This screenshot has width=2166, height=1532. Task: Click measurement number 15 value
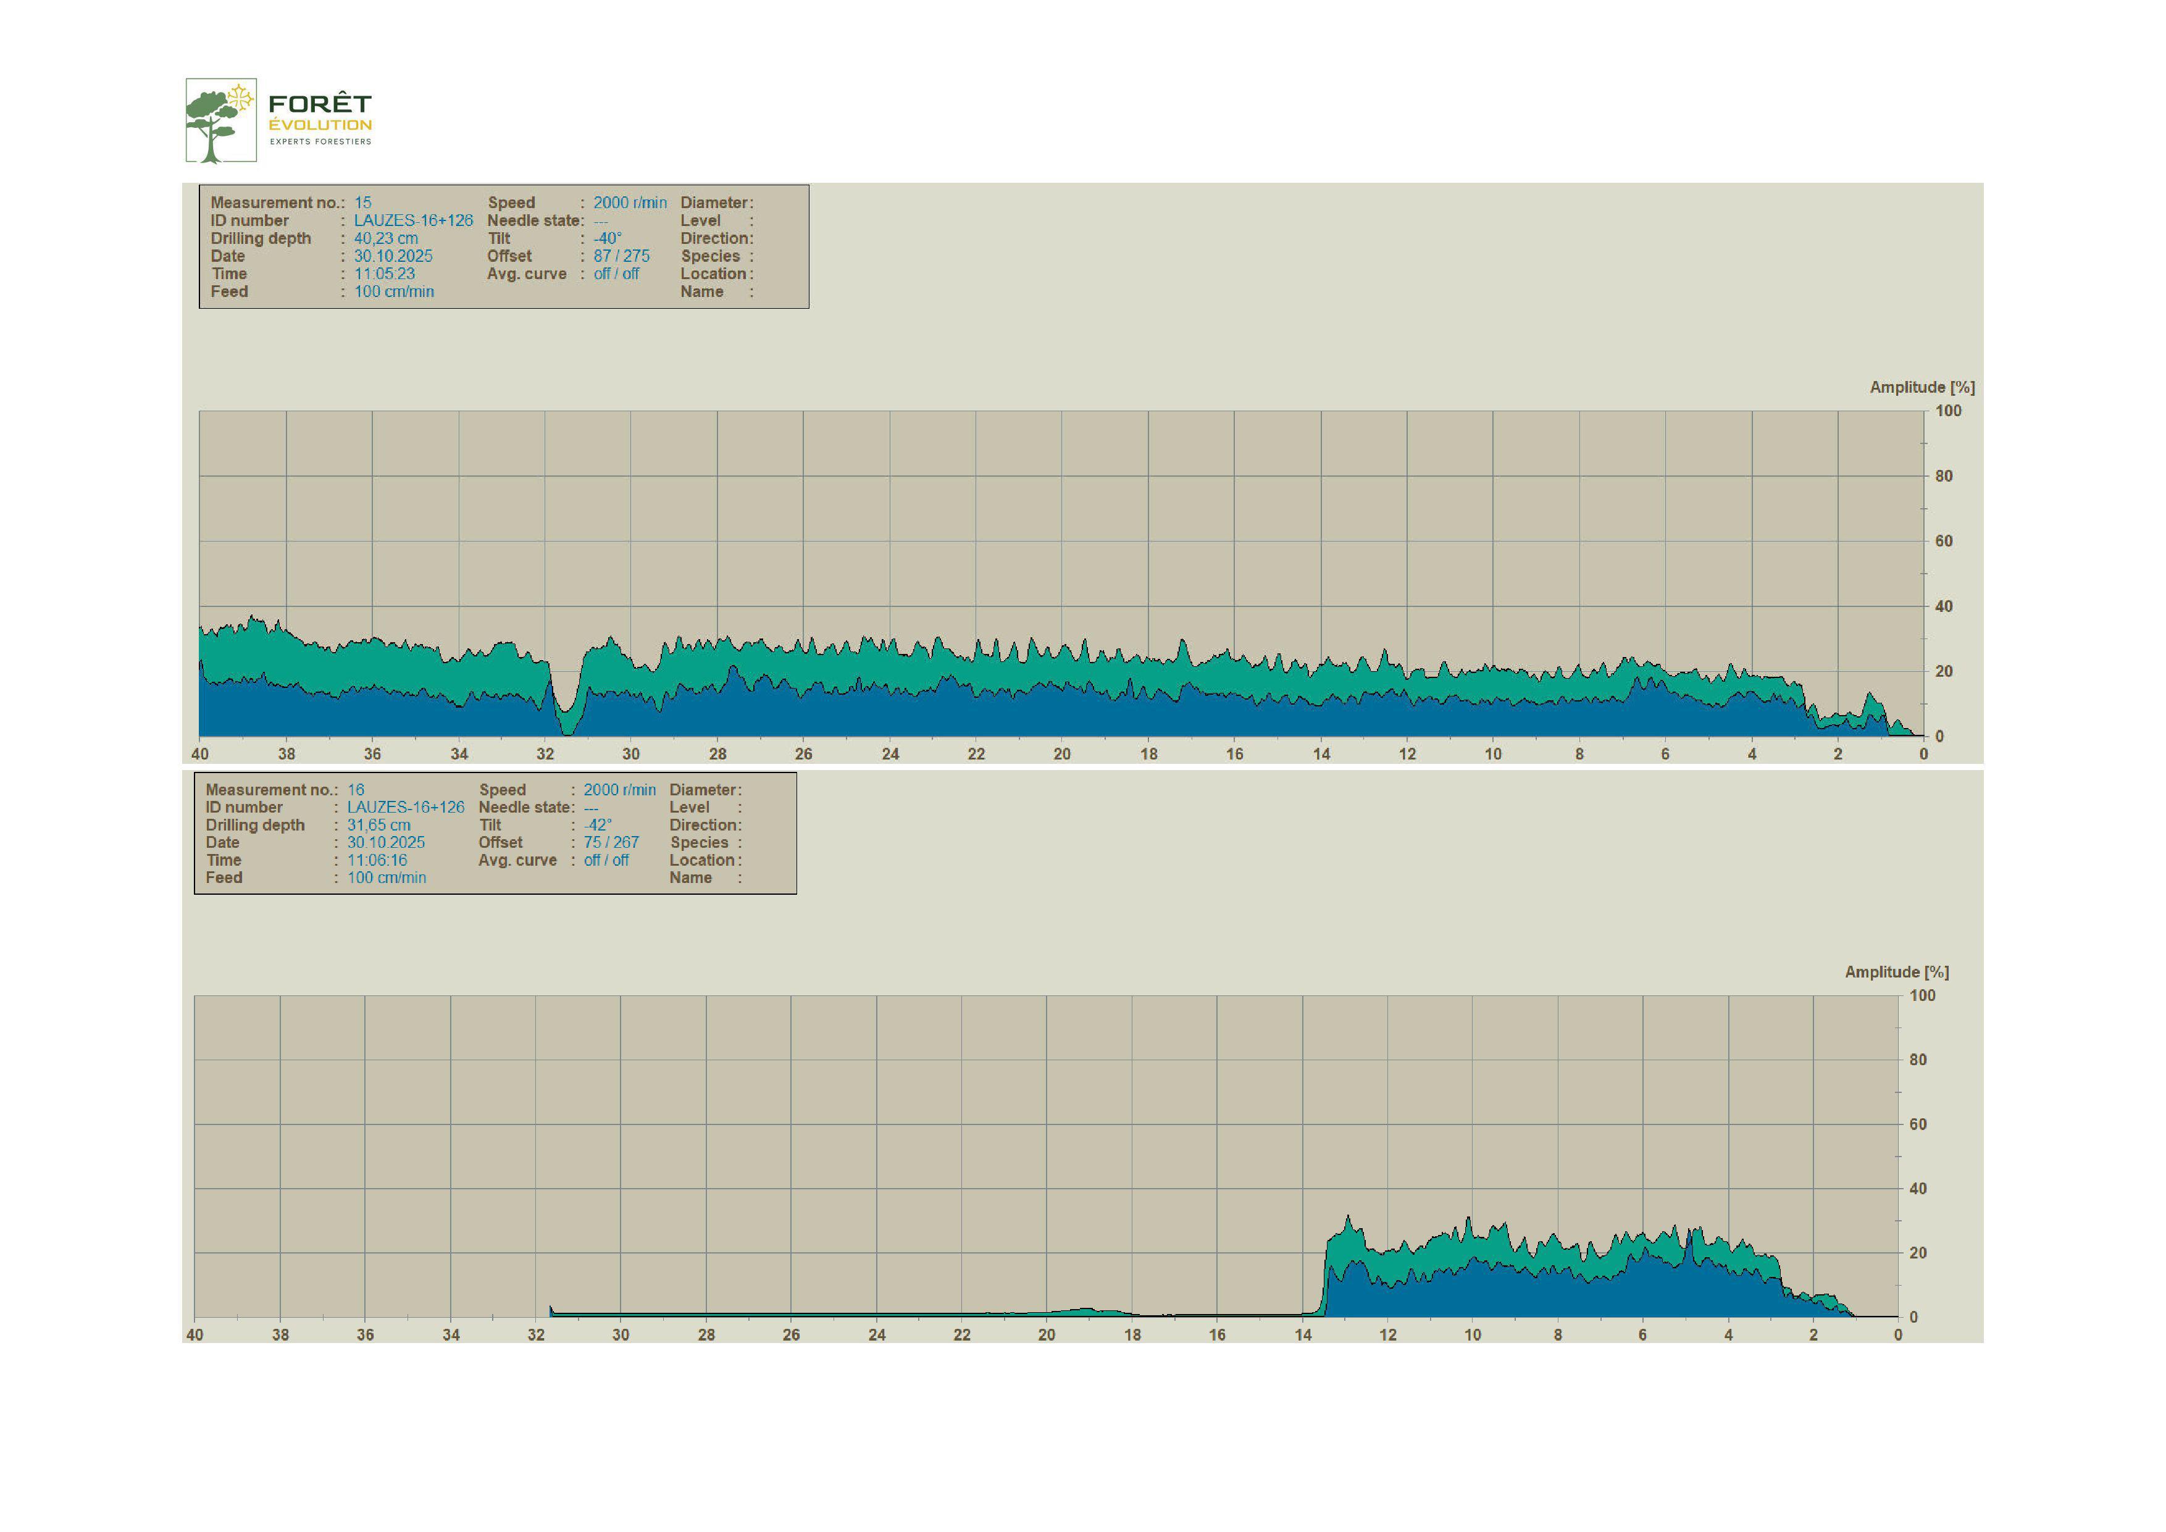[x=362, y=203]
